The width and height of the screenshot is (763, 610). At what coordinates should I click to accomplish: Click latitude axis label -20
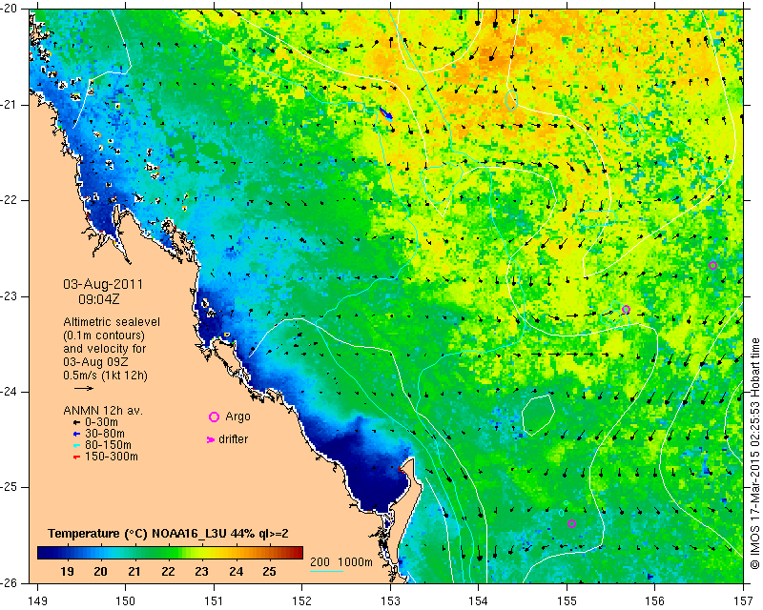click(9, 9)
